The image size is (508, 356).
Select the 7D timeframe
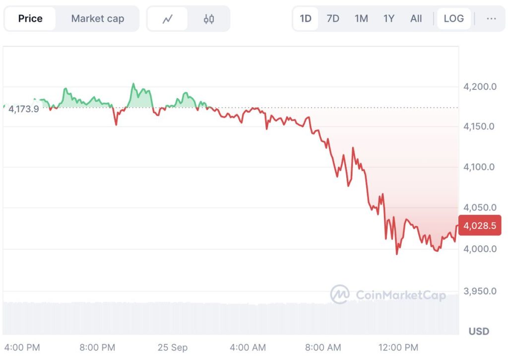[x=333, y=18]
